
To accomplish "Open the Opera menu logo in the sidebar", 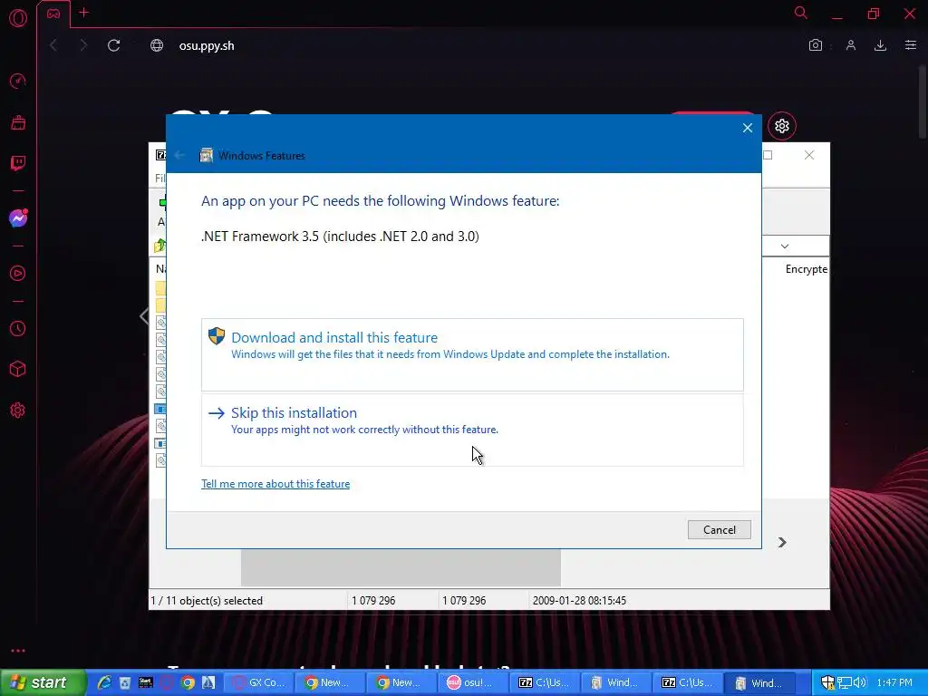I will (18, 18).
